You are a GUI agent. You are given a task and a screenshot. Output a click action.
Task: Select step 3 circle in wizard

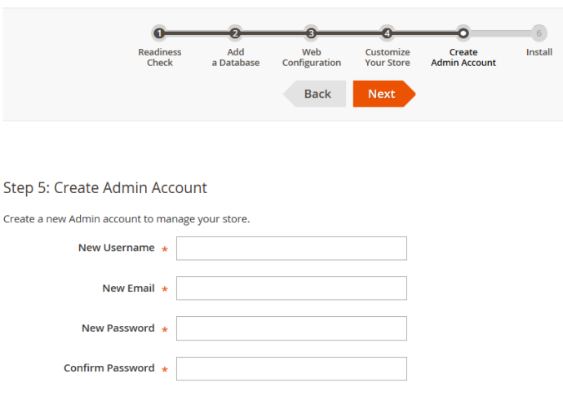click(311, 33)
